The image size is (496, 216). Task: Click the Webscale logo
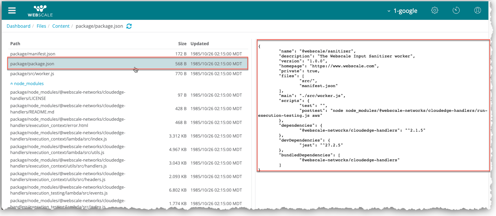40,11
